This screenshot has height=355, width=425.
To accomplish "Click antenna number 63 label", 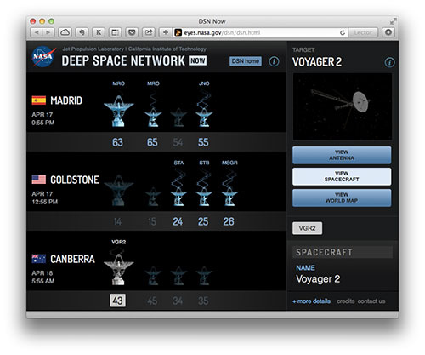I will click(x=117, y=142).
